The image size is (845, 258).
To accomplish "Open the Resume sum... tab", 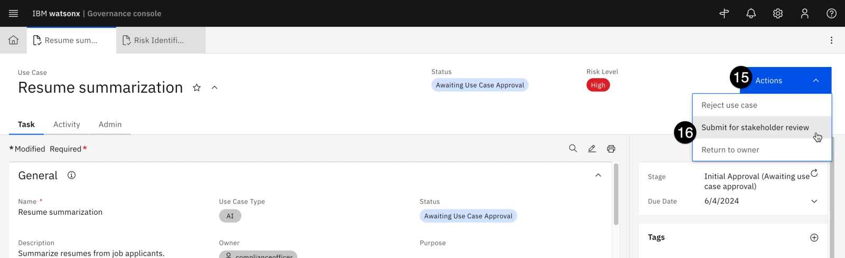I will pos(71,40).
